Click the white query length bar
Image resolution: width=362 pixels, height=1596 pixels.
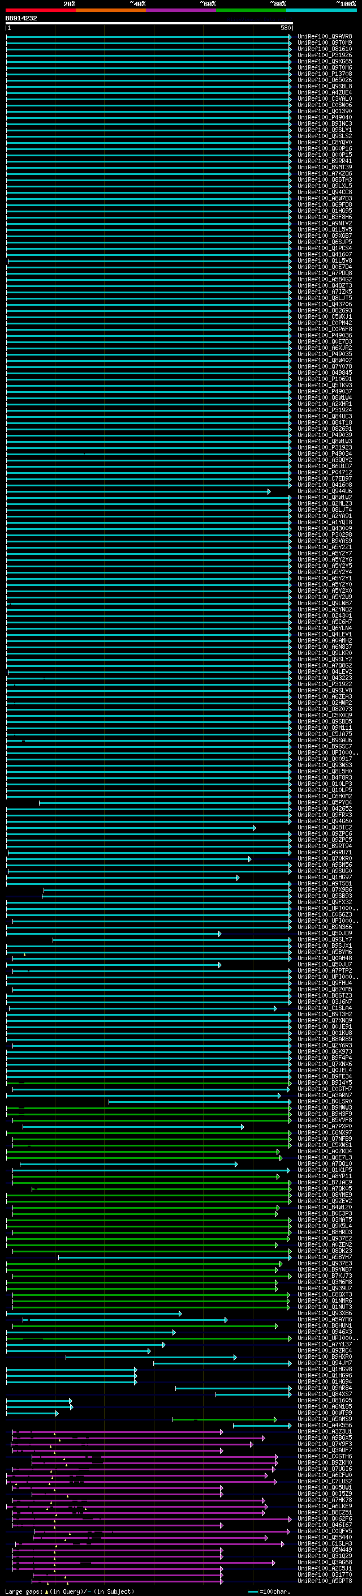149,24
